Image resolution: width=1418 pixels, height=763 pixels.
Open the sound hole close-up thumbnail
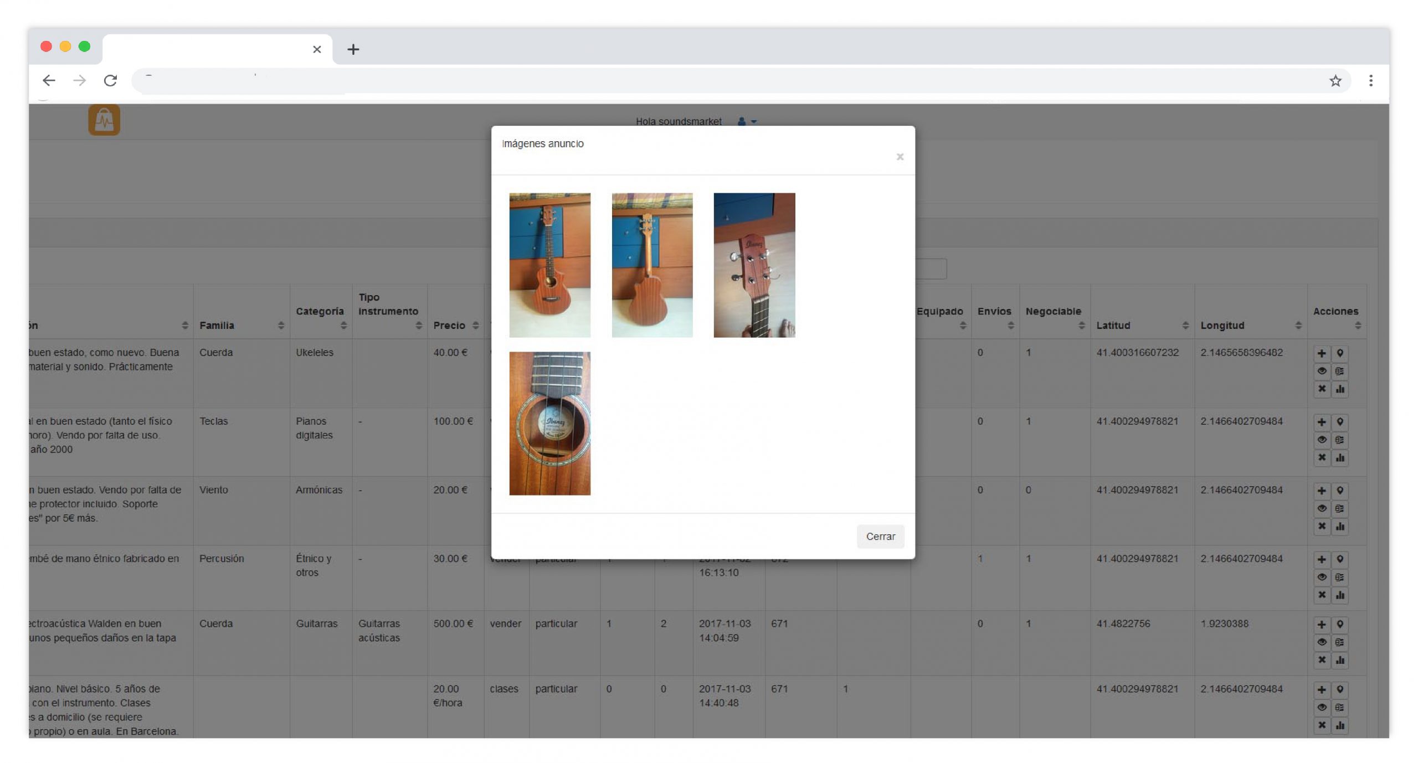[549, 423]
